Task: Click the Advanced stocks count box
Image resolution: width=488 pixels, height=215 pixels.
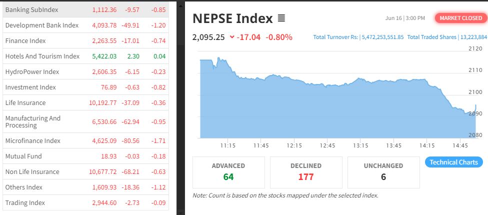Action: click(228, 172)
